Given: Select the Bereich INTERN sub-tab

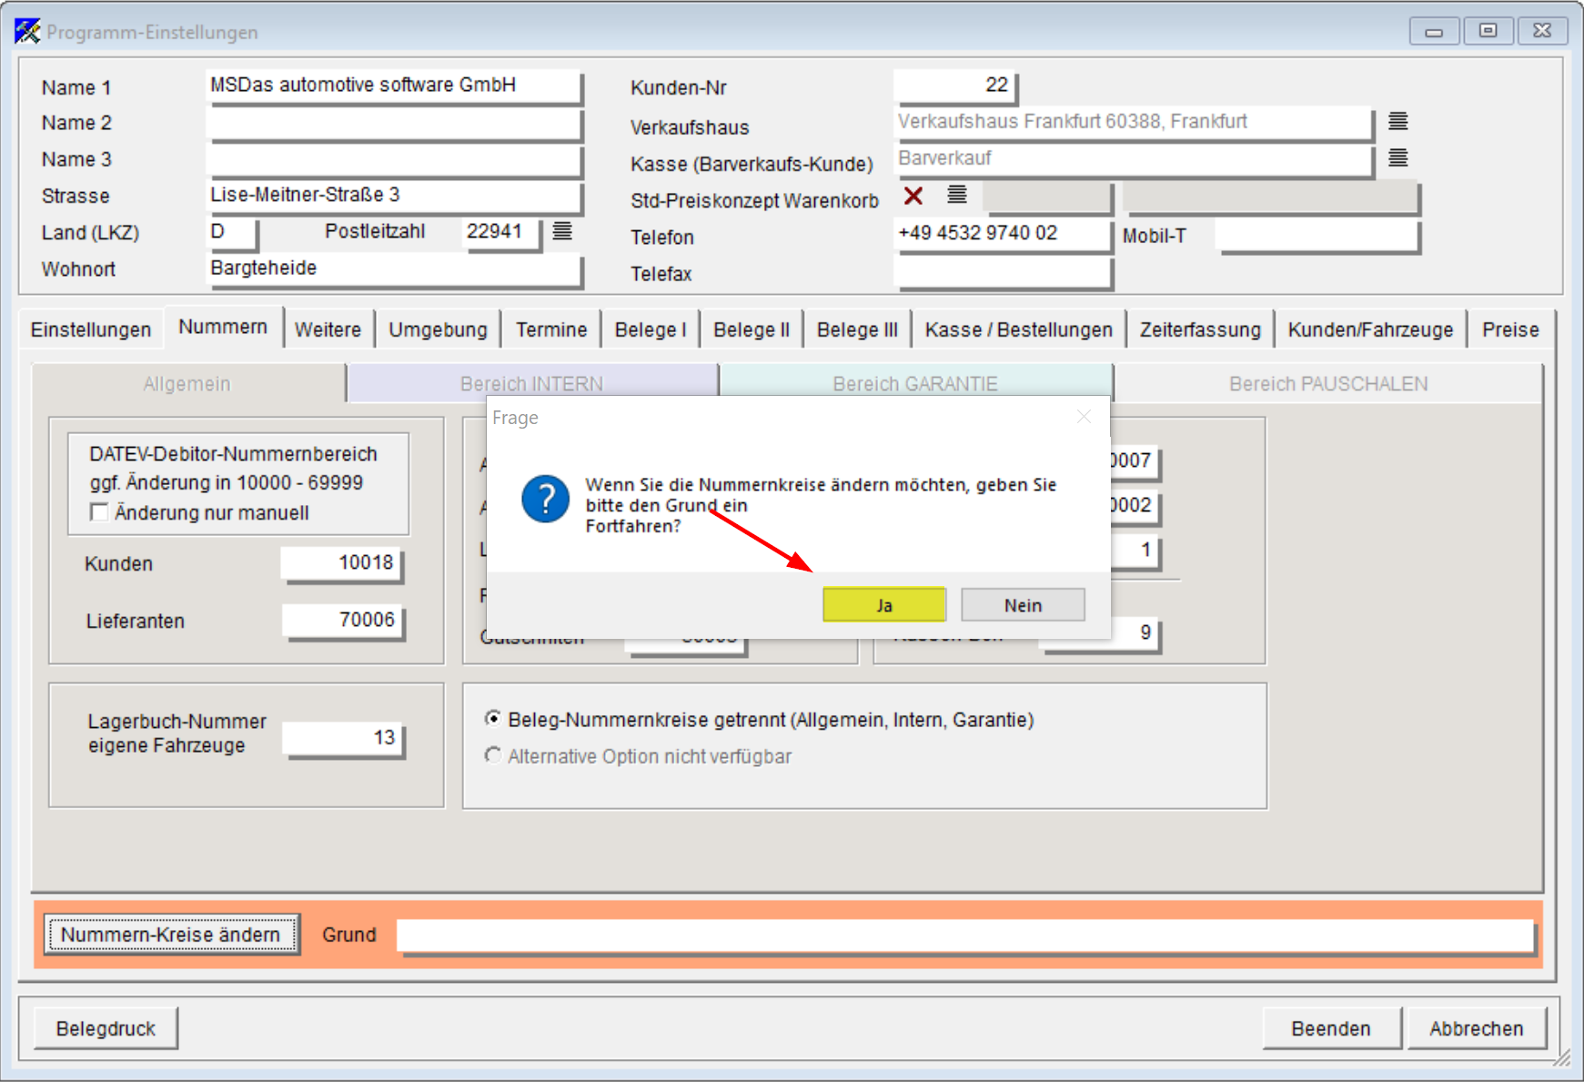Looking at the screenshot, I should click(x=531, y=382).
